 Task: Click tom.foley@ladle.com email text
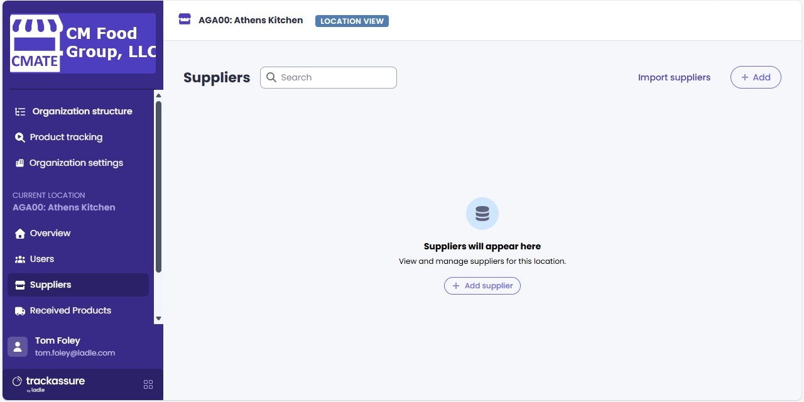tap(75, 353)
